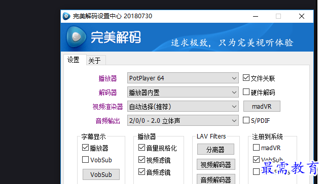Open LAV Filters 视频解码器 settings
The height and width of the screenshot is (184, 323).
coord(216,164)
